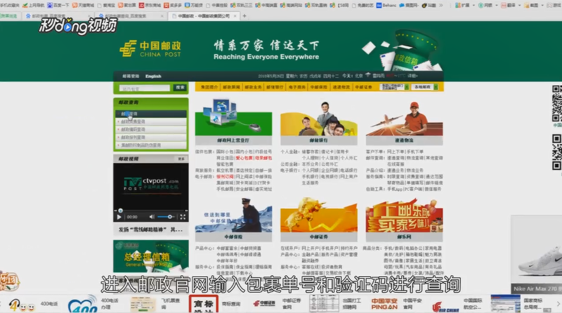Click the 报刊订阅 red link
The height and width of the screenshot is (313, 562).
tap(225, 176)
